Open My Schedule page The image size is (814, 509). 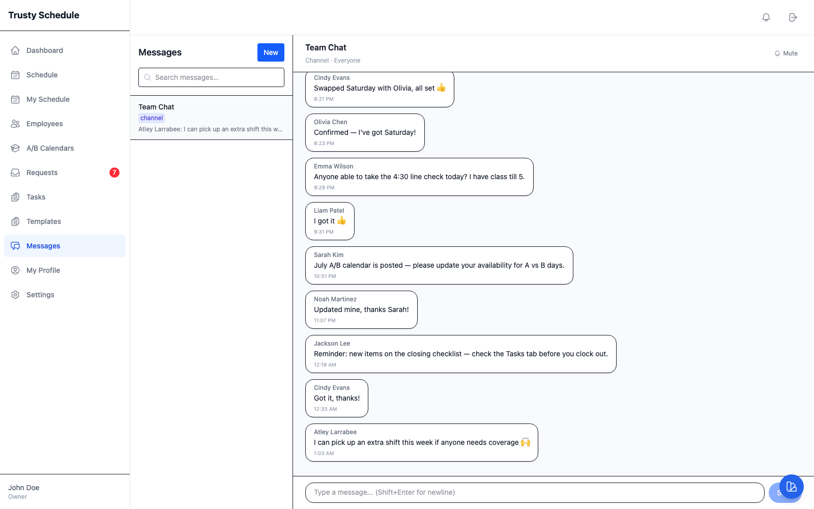[x=65, y=99]
